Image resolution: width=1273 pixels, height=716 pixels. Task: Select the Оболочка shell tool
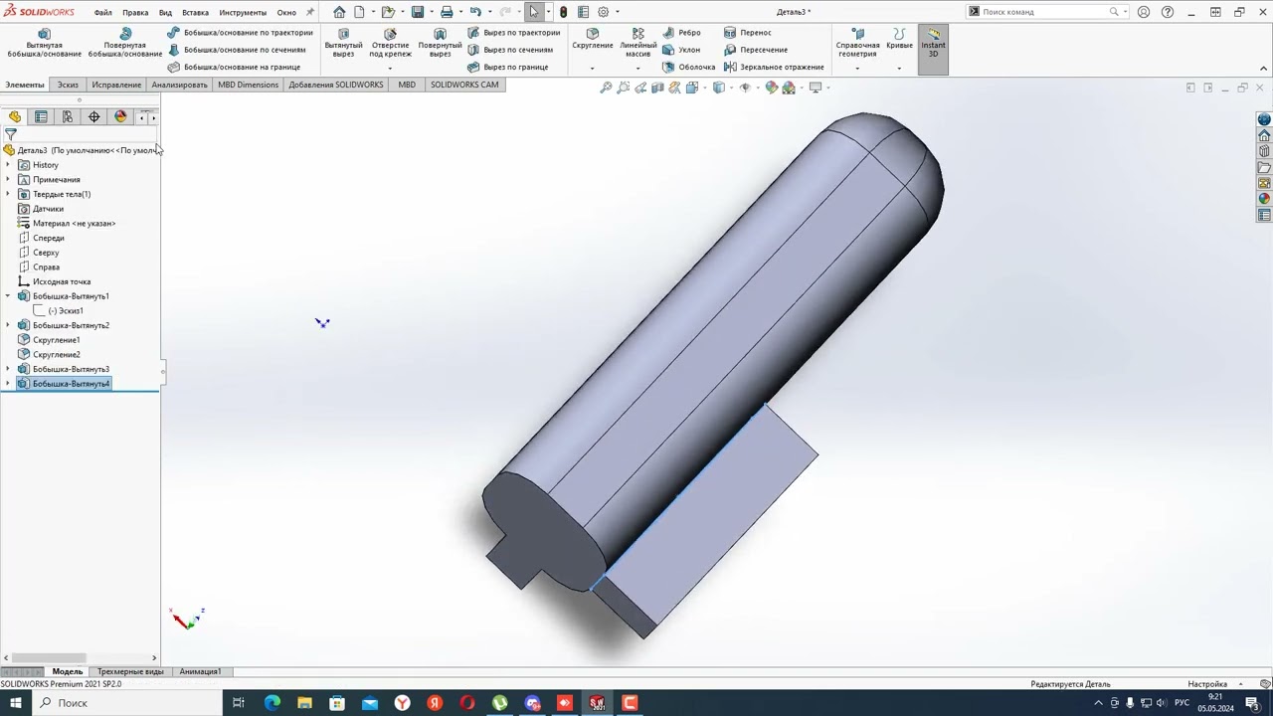[x=689, y=67]
